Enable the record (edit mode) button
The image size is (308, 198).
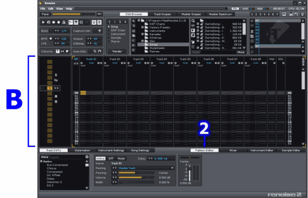58,23
